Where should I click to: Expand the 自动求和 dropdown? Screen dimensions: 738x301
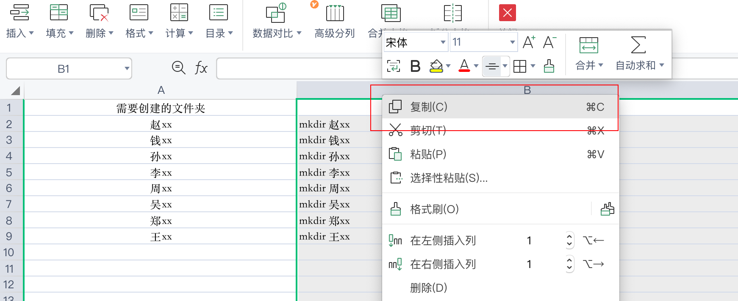[662, 66]
